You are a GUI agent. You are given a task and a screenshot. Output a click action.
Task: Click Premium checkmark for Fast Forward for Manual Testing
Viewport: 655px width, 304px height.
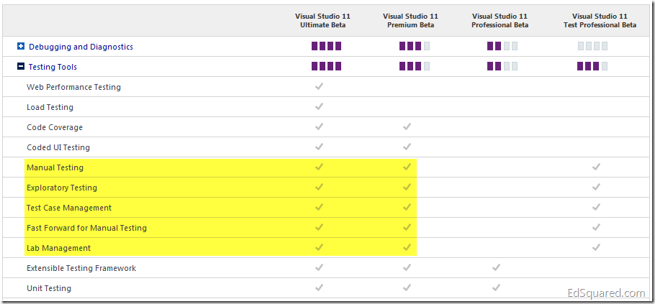coord(407,227)
